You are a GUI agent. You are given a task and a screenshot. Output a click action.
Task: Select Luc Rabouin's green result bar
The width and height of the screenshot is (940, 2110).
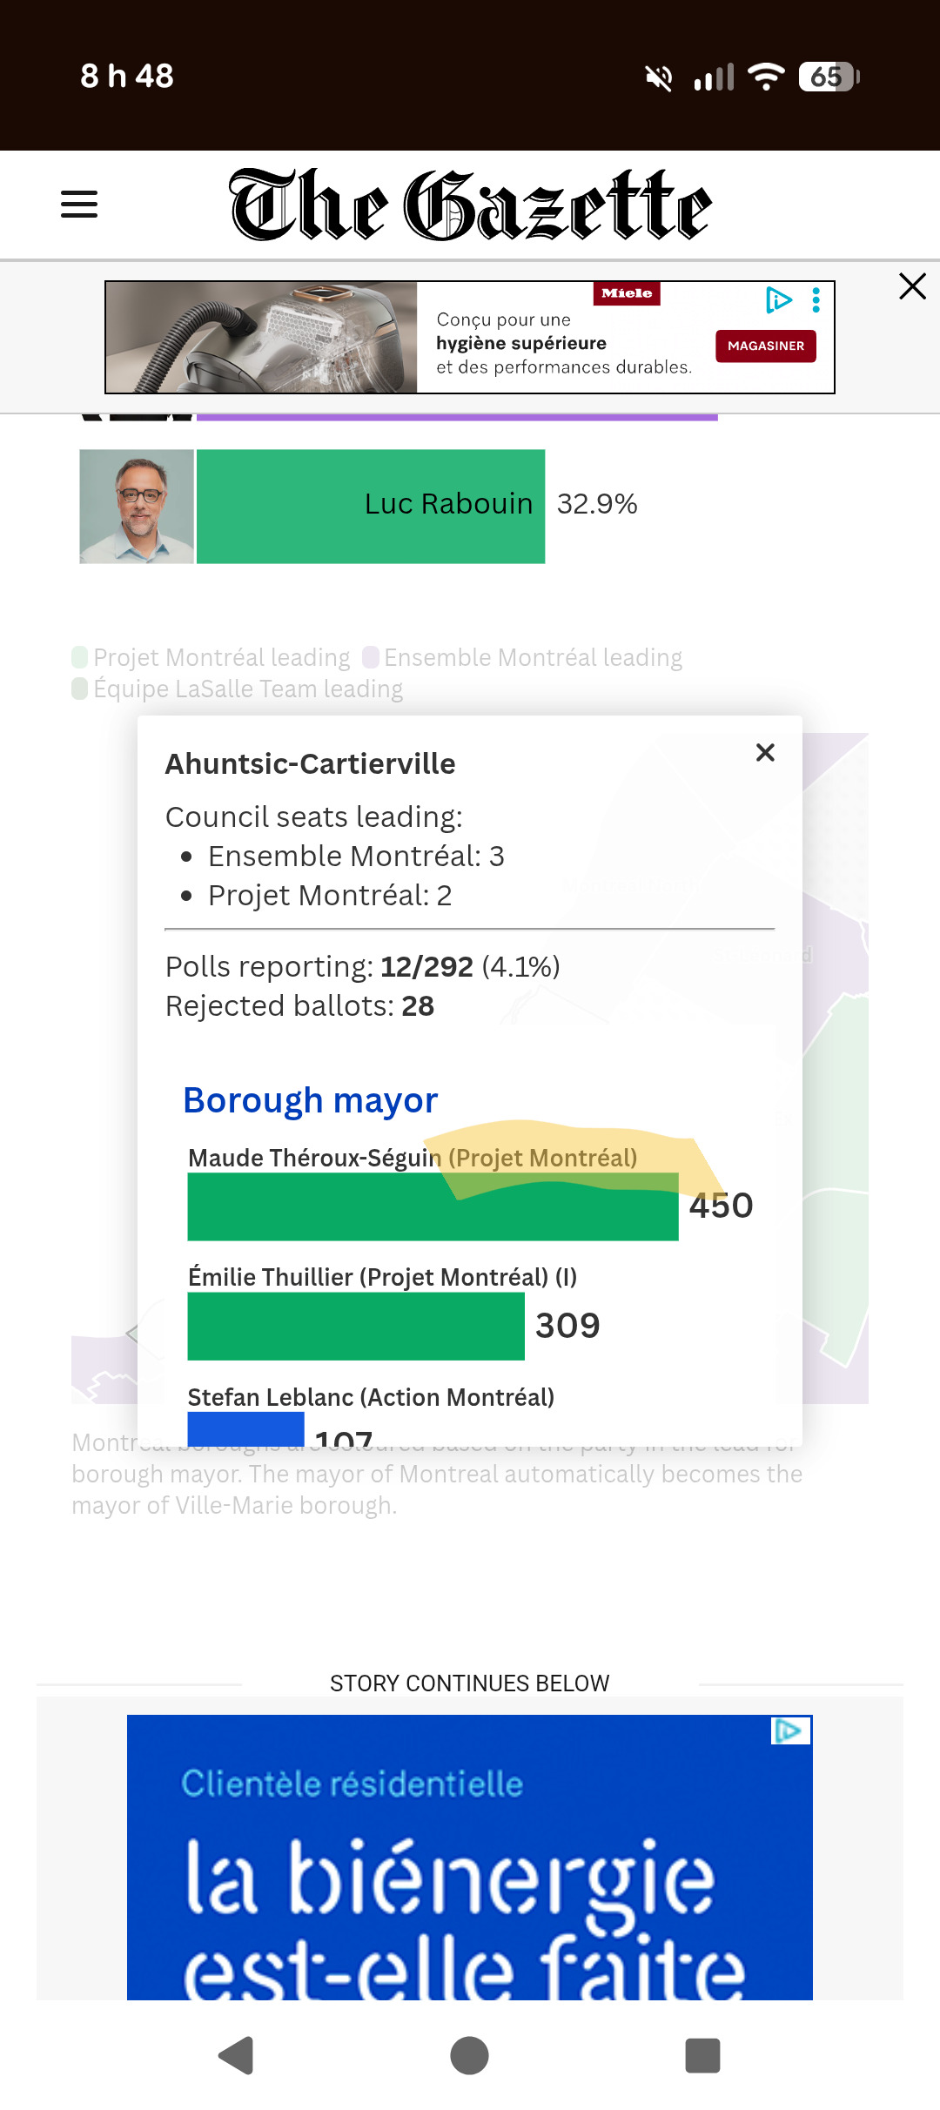tap(371, 507)
